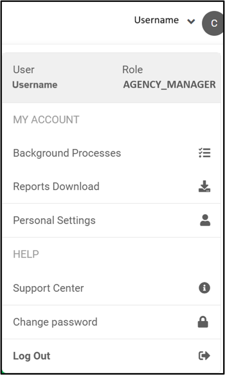
Task: Click the AGENCY_MANAGER role value
Action: (x=169, y=84)
